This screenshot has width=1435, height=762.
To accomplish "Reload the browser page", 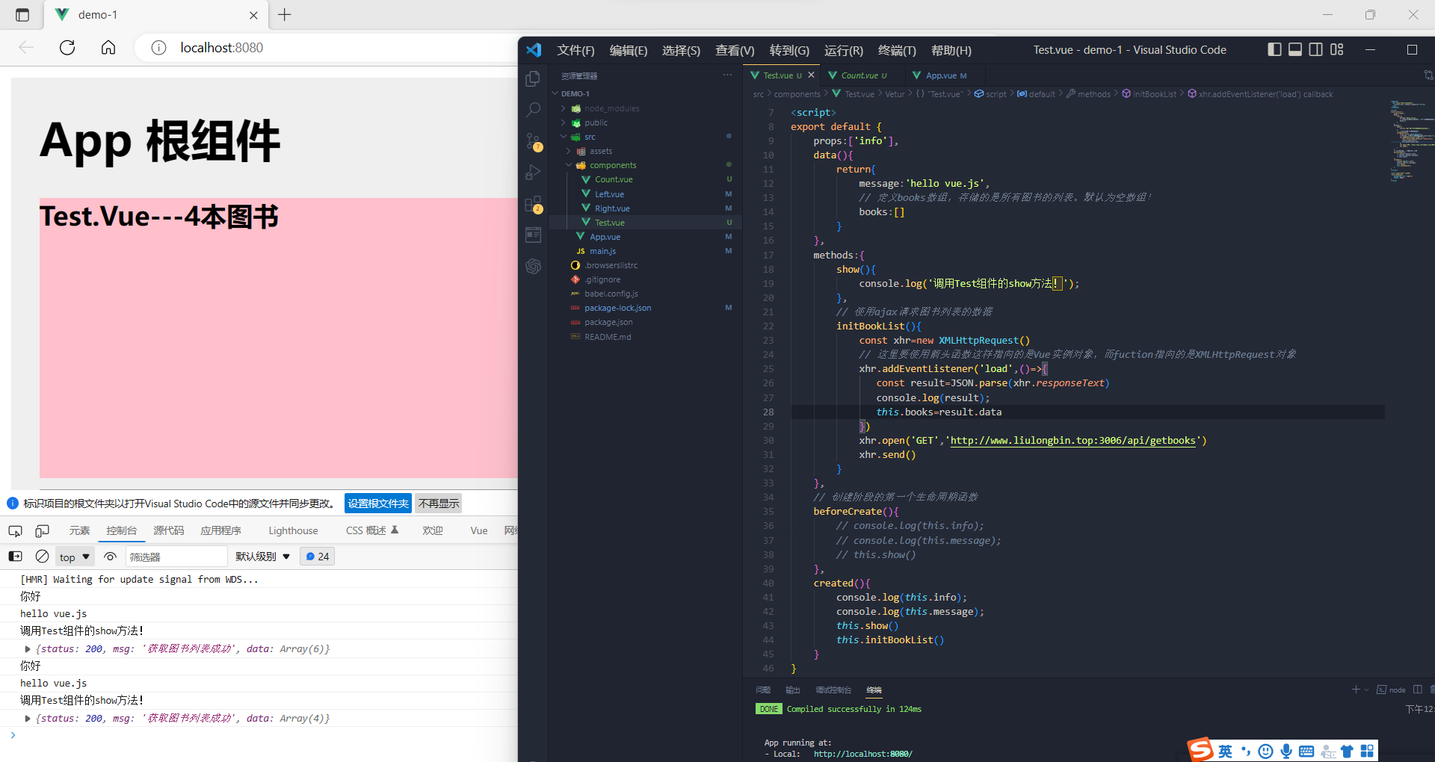I will (67, 48).
